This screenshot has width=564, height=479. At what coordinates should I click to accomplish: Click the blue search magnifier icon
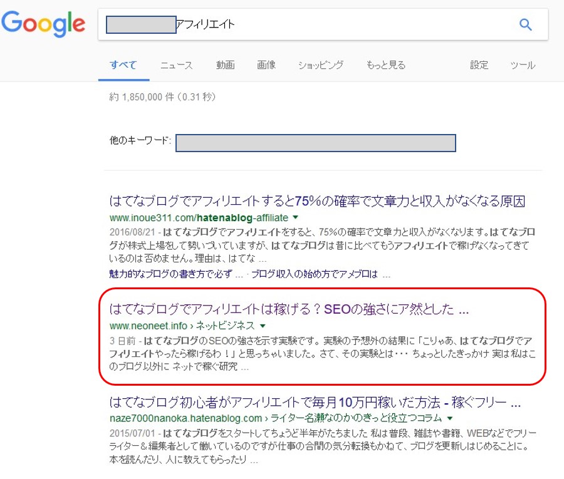coord(526,24)
